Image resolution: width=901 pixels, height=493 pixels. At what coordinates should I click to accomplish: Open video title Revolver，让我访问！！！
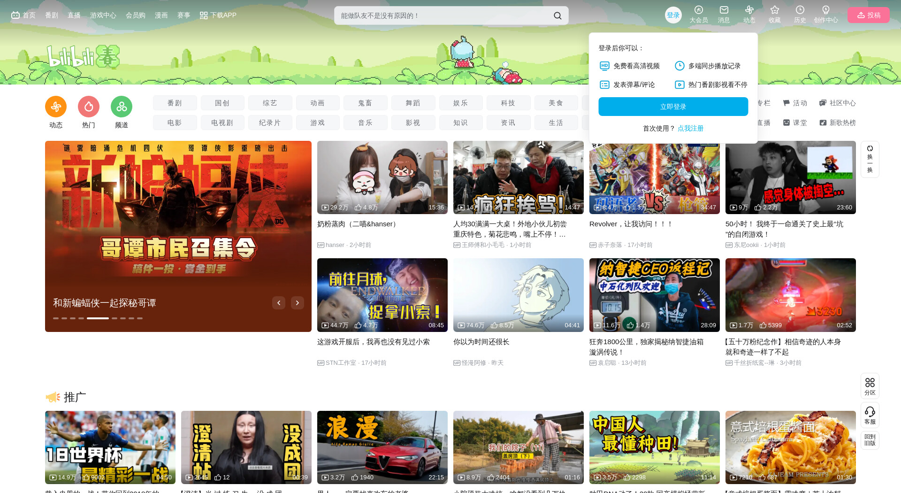tap(631, 224)
